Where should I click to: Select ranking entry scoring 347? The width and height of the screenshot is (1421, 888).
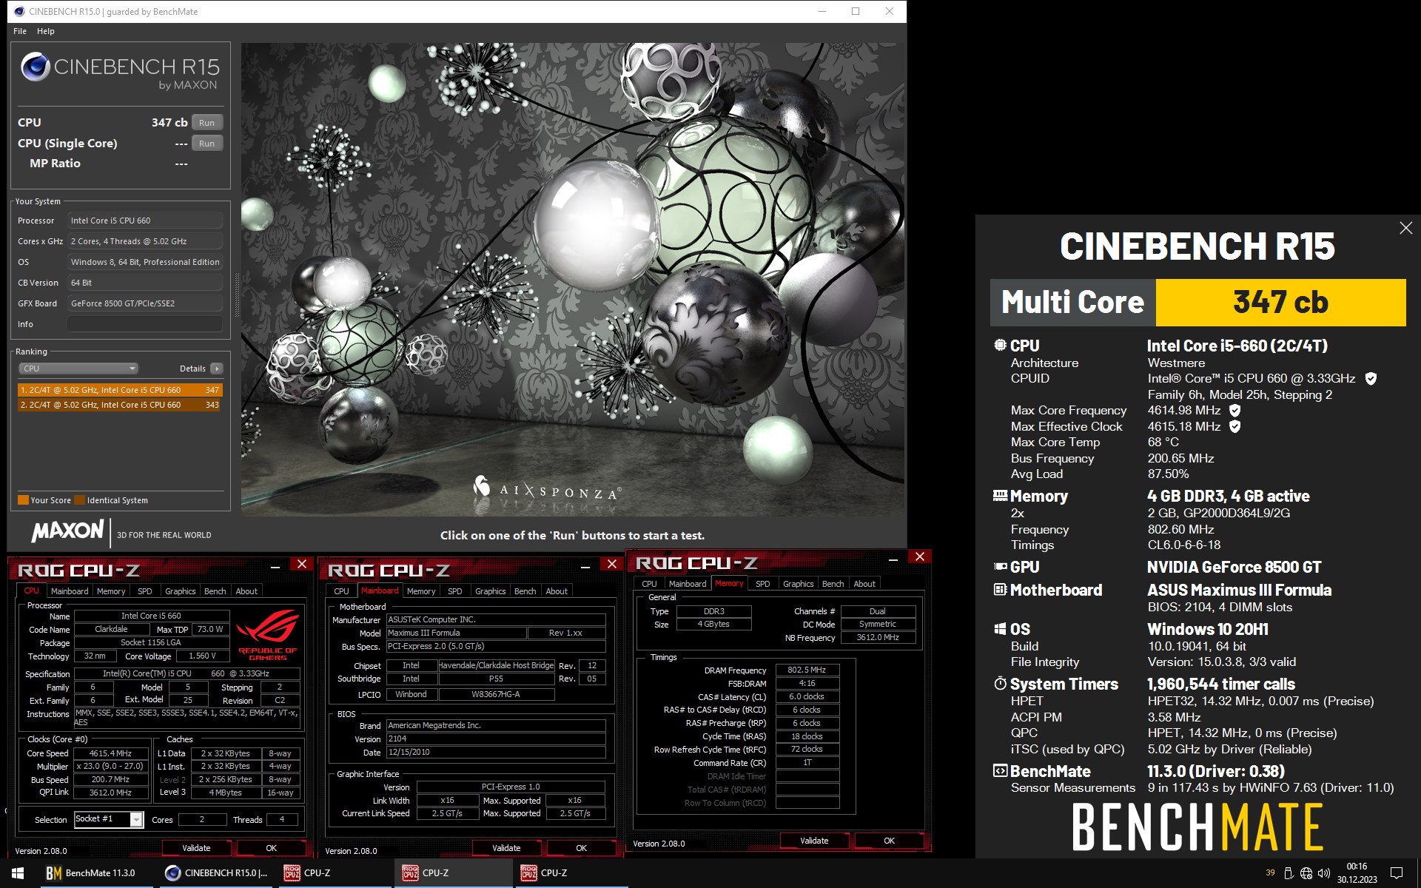(x=120, y=390)
